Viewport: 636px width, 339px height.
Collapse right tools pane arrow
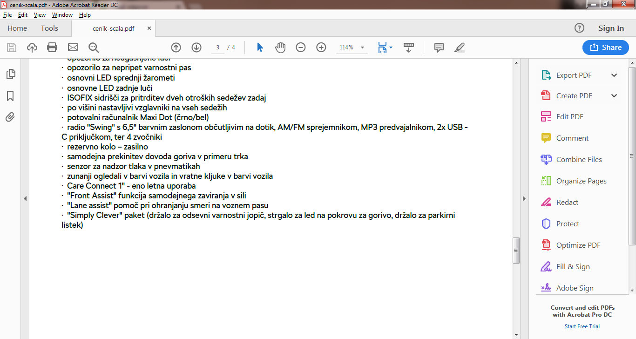(524, 198)
